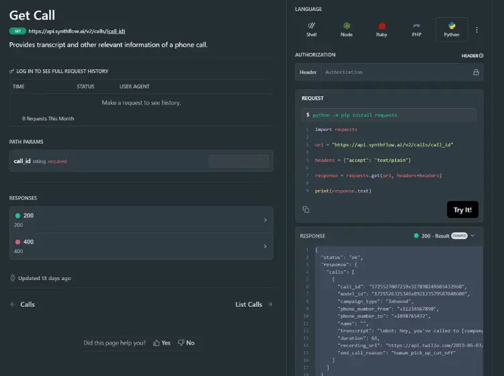
Task: Click the "transcript" response line
Action: coord(410,331)
